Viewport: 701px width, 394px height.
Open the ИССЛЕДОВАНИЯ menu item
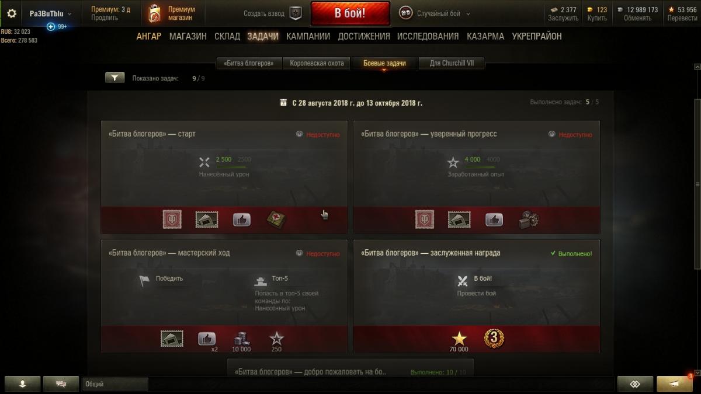(x=428, y=36)
